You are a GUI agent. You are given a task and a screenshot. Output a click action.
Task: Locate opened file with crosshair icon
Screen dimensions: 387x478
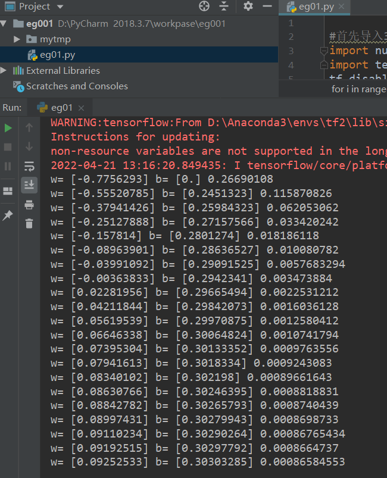204,6
